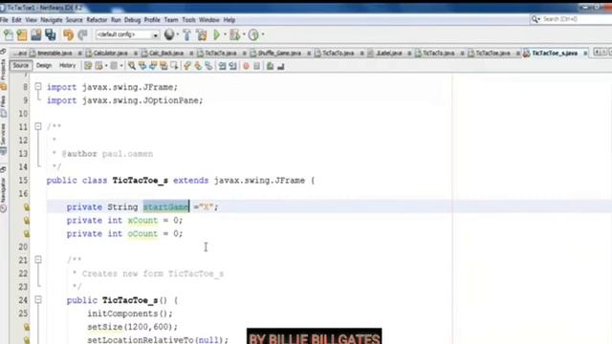Open the File menu
The width and height of the screenshot is (612, 344).
pos(4,20)
